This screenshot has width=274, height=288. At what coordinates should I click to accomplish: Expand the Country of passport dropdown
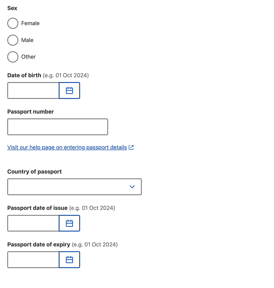pyautogui.click(x=74, y=187)
